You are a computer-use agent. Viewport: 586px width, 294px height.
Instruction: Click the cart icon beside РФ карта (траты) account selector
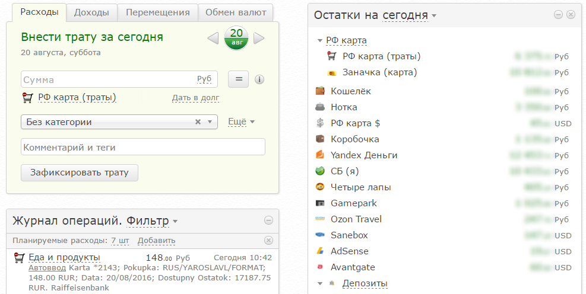[28, 98]
